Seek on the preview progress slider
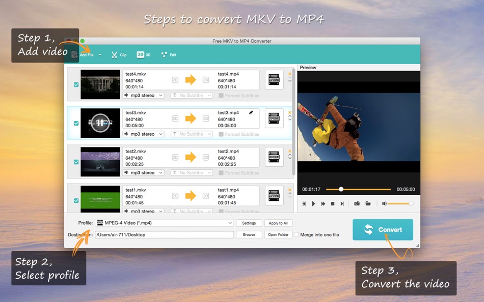The height and width of the screenshot is (302, 484). click(358, 189)
